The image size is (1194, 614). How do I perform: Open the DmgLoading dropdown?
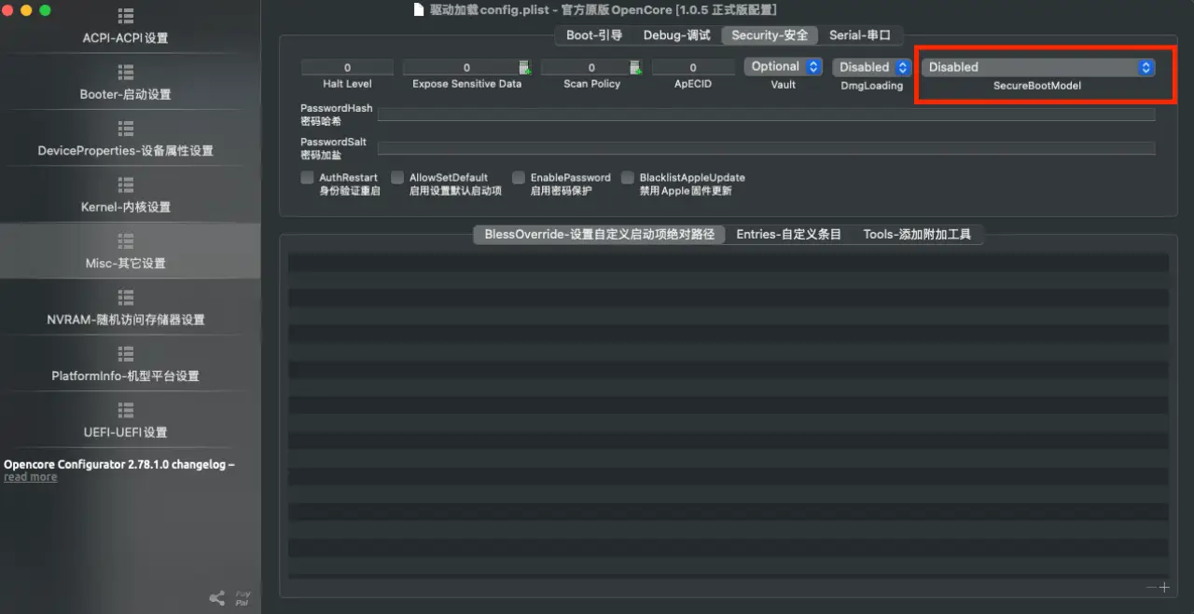click(871, 67)
